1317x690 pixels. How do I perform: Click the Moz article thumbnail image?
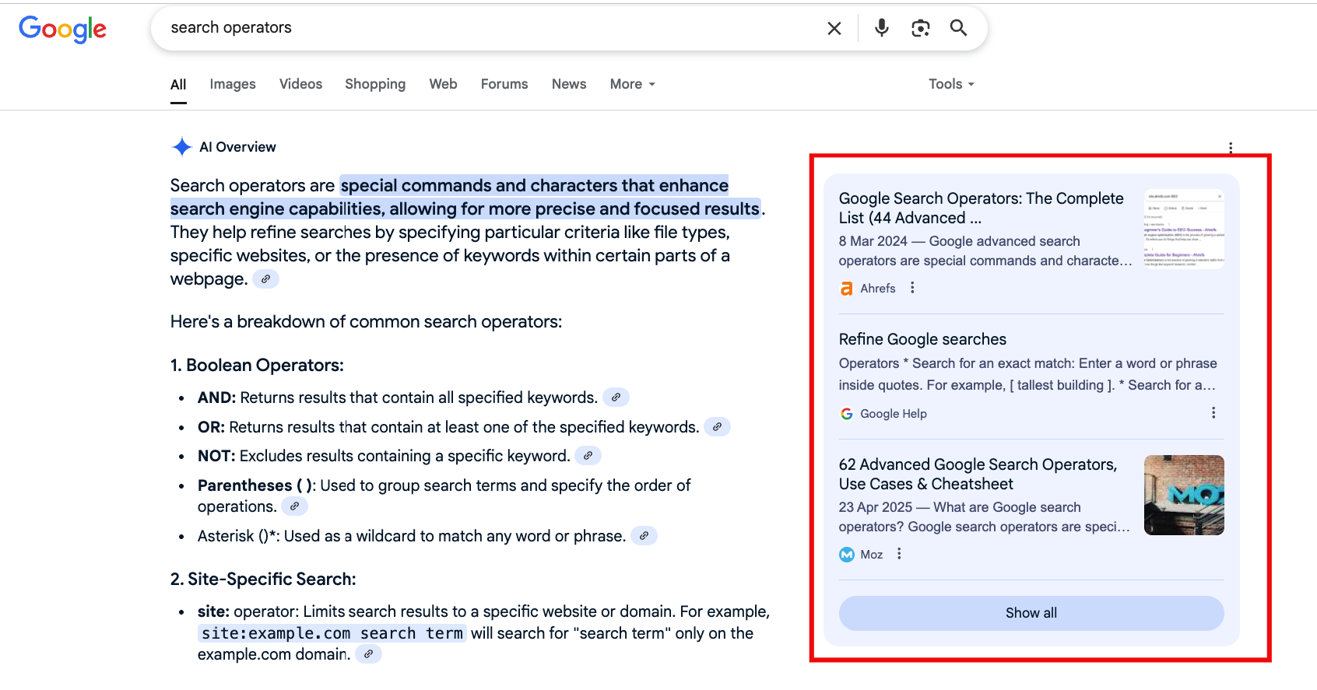[x=1183, y=495]
